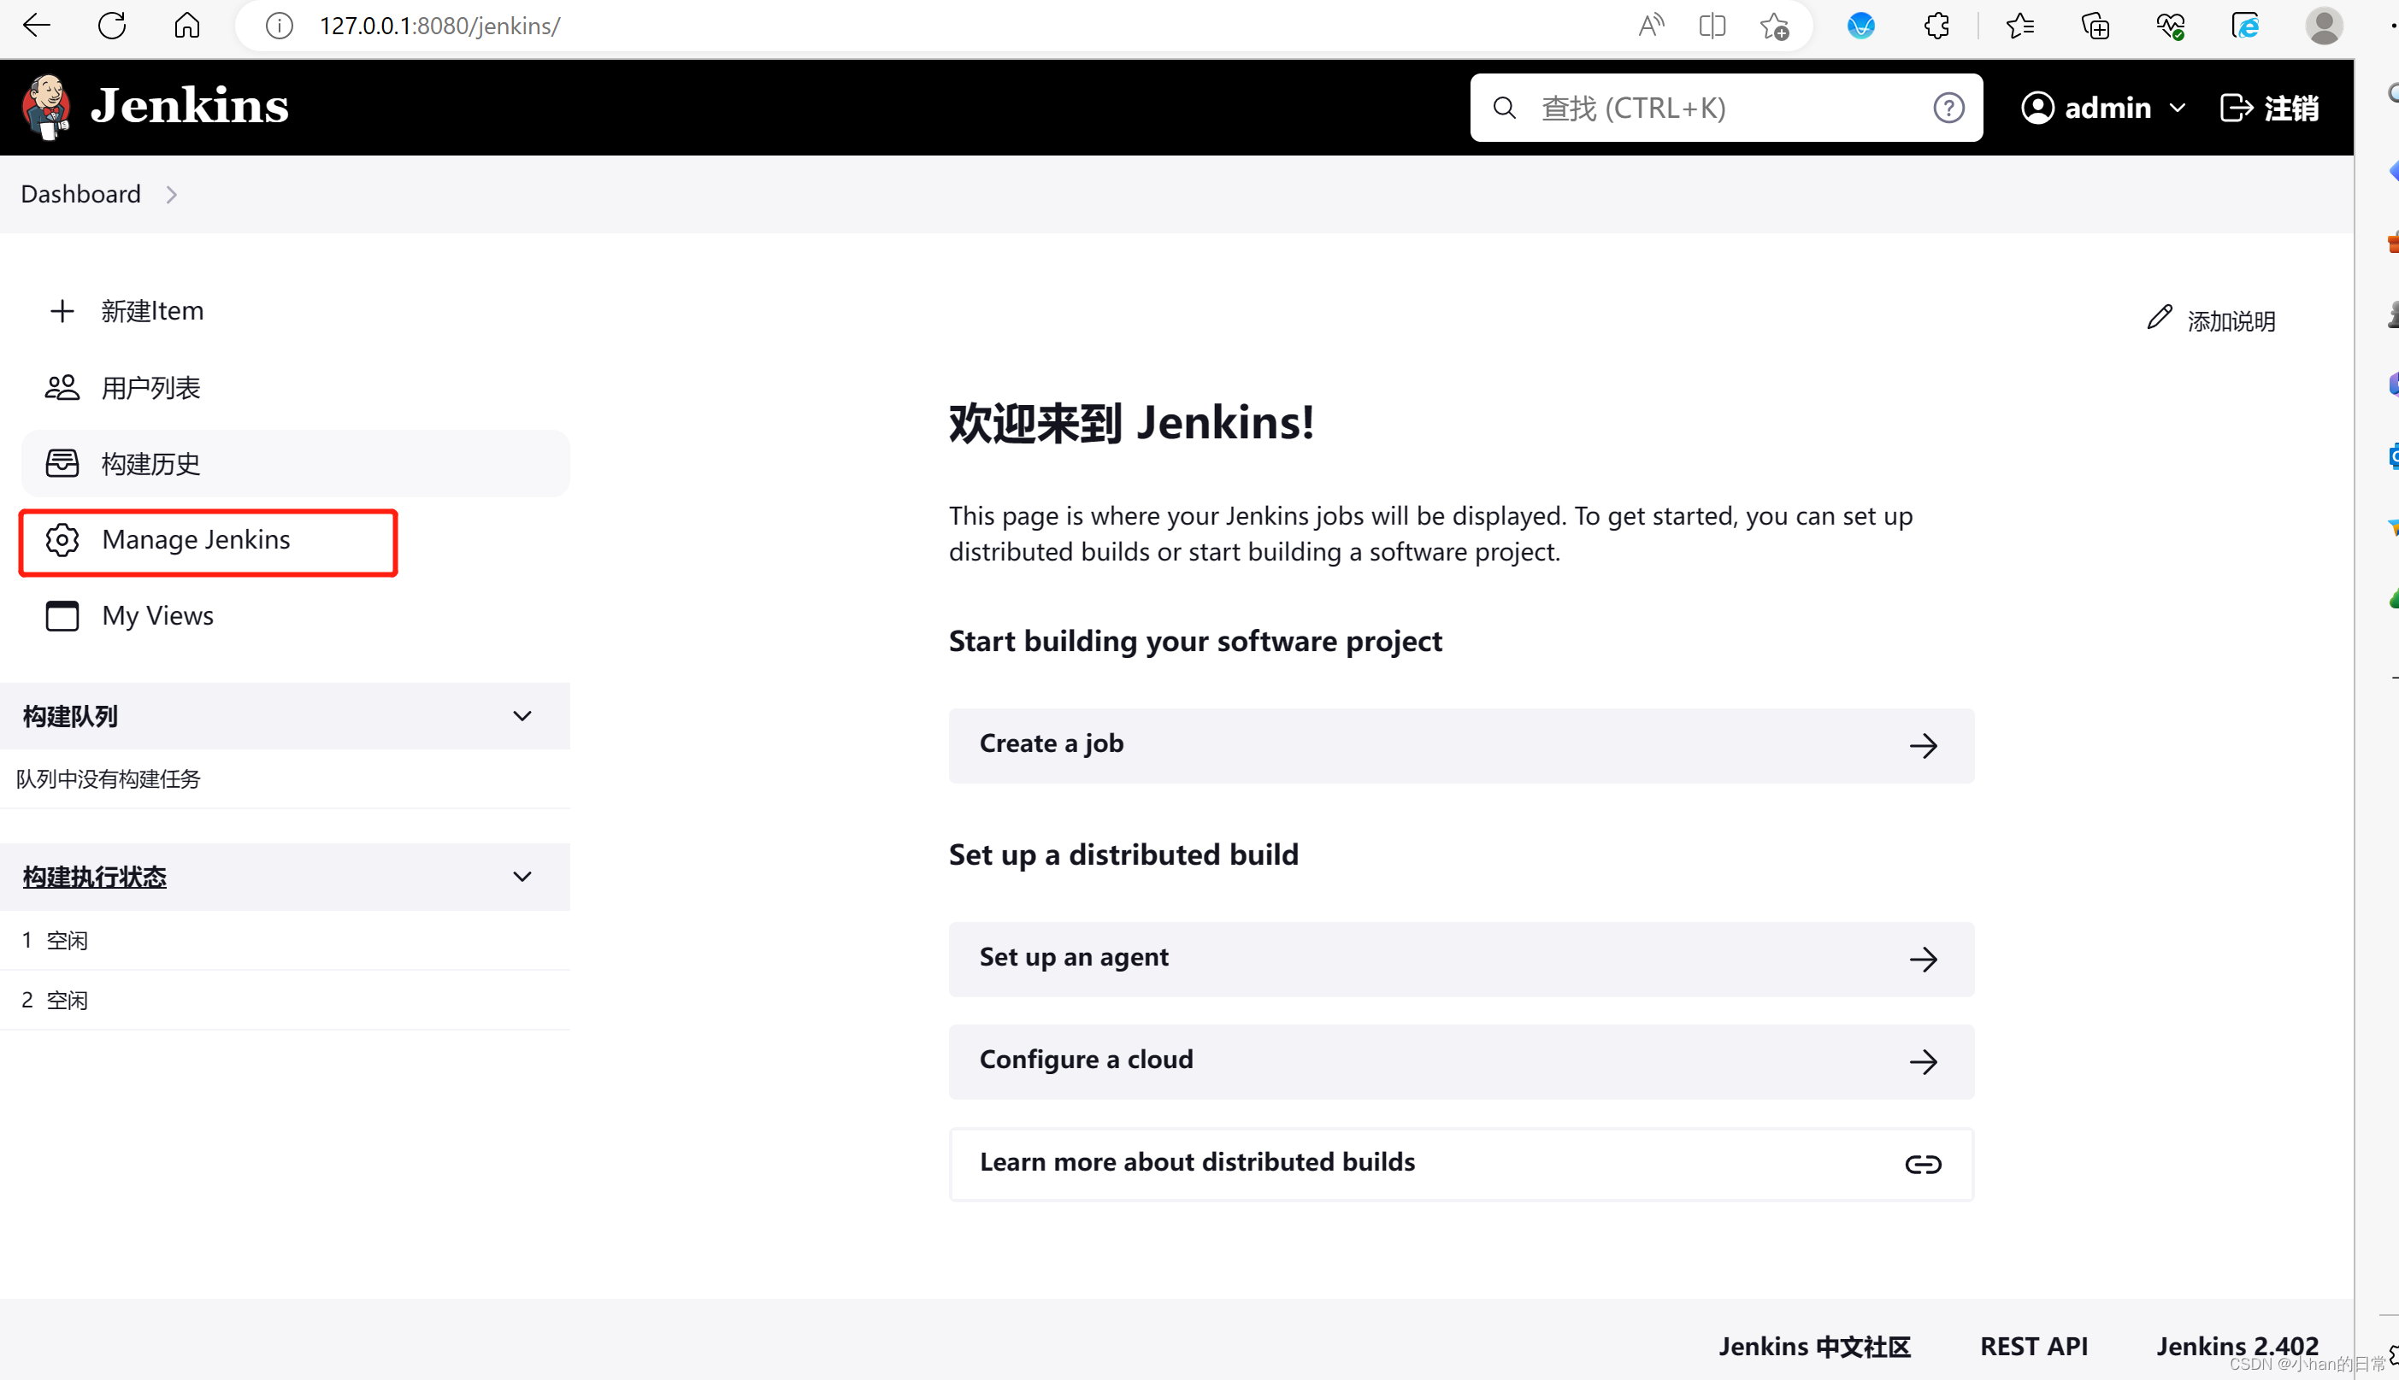Screen dimensions: 2399x1380
Task: Click the site information icon in address bar
Action: (279, 26)
